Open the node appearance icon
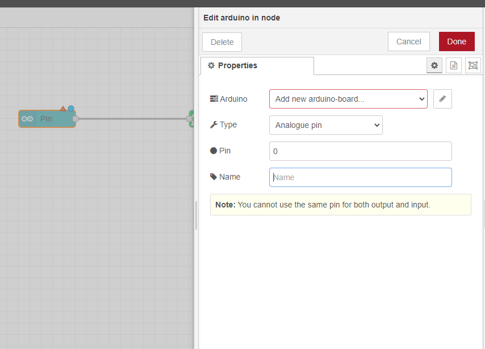This screenshot has height=349, width=485. 472,65
